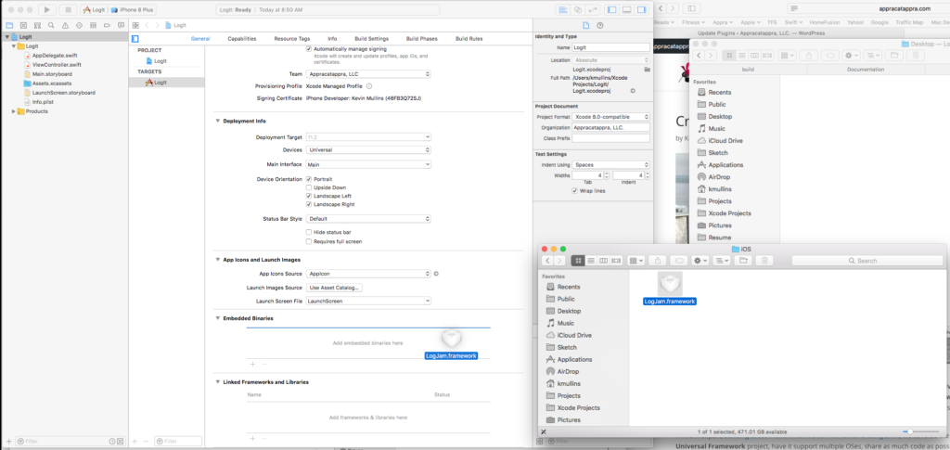Open the Capabilities tab
This screenshot has height=450, width=950.
point(242,39)
